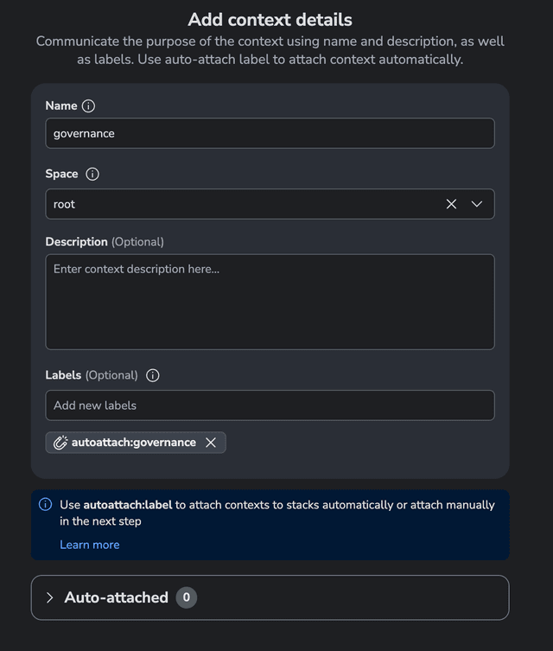Click the magnet icon on autoattach label
Screen dimensions: 553x651
pyautogui.click(x=60, y=443)
